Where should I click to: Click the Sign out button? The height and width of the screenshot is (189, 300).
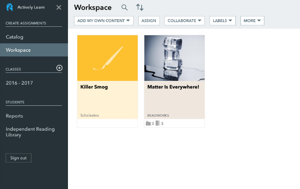(x=18, y=158)
